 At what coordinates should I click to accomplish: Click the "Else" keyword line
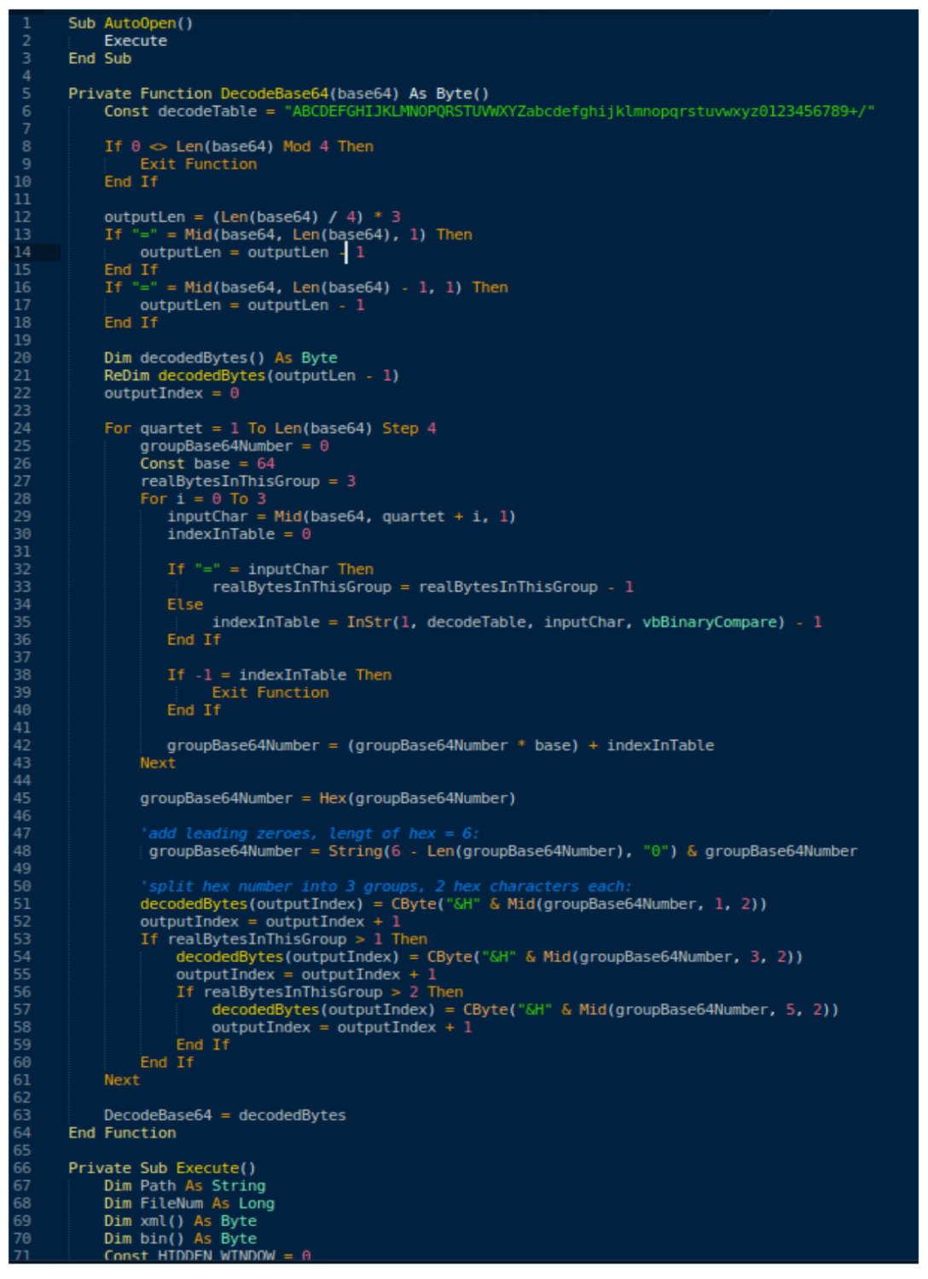(185, 605)
